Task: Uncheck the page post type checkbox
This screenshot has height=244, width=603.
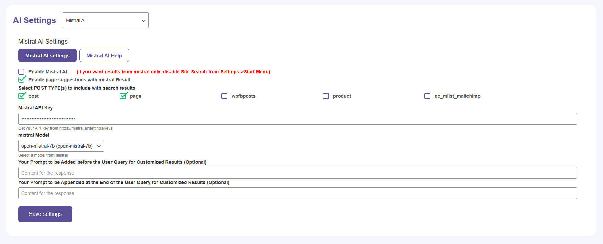Action: 123,96
